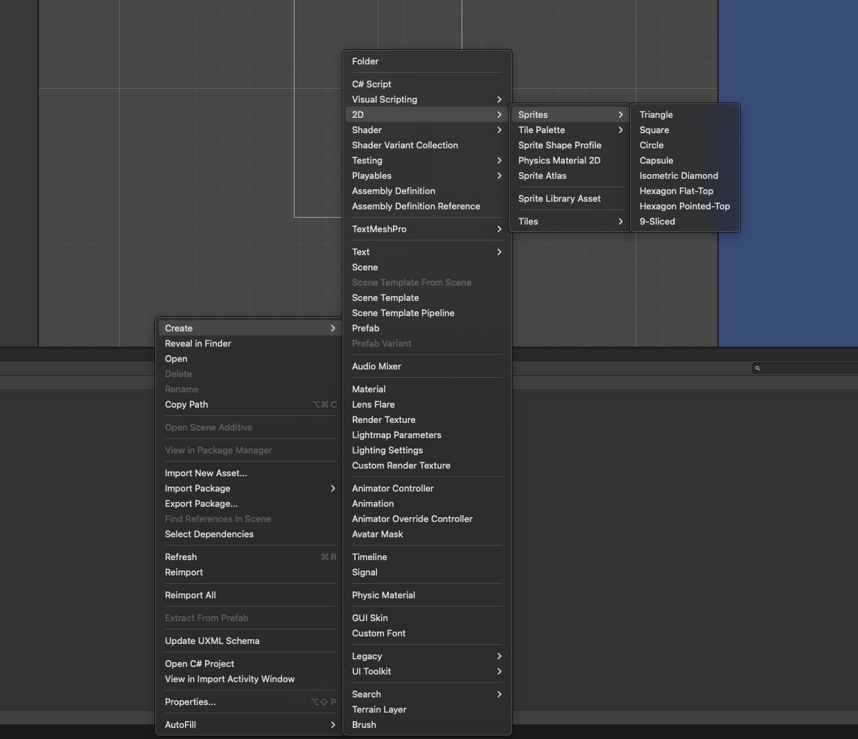This screenshot has height=739, width=858.
Task: Expand the Tile Palette submenu
Action: (x=570, y=130)
